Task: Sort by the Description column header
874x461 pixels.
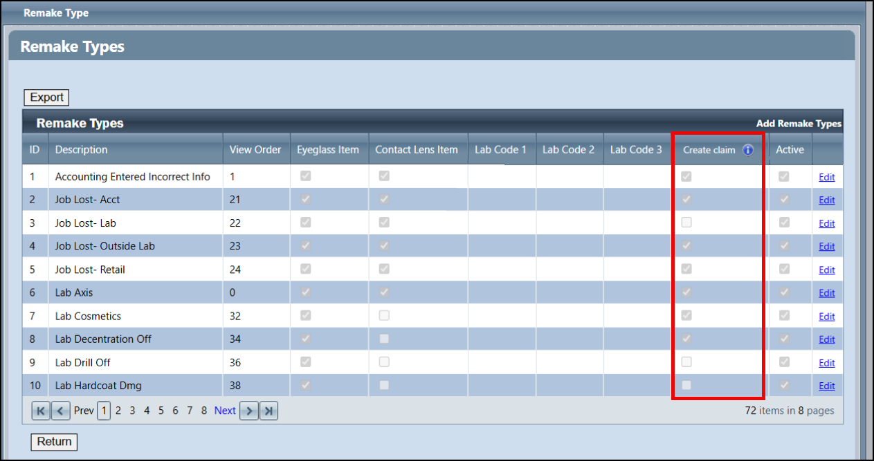Action: [82, 149]
